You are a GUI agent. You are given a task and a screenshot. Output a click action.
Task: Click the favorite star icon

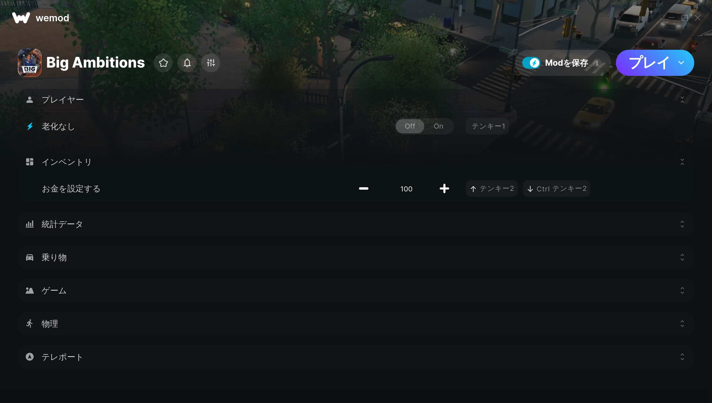tap(163, 63)
